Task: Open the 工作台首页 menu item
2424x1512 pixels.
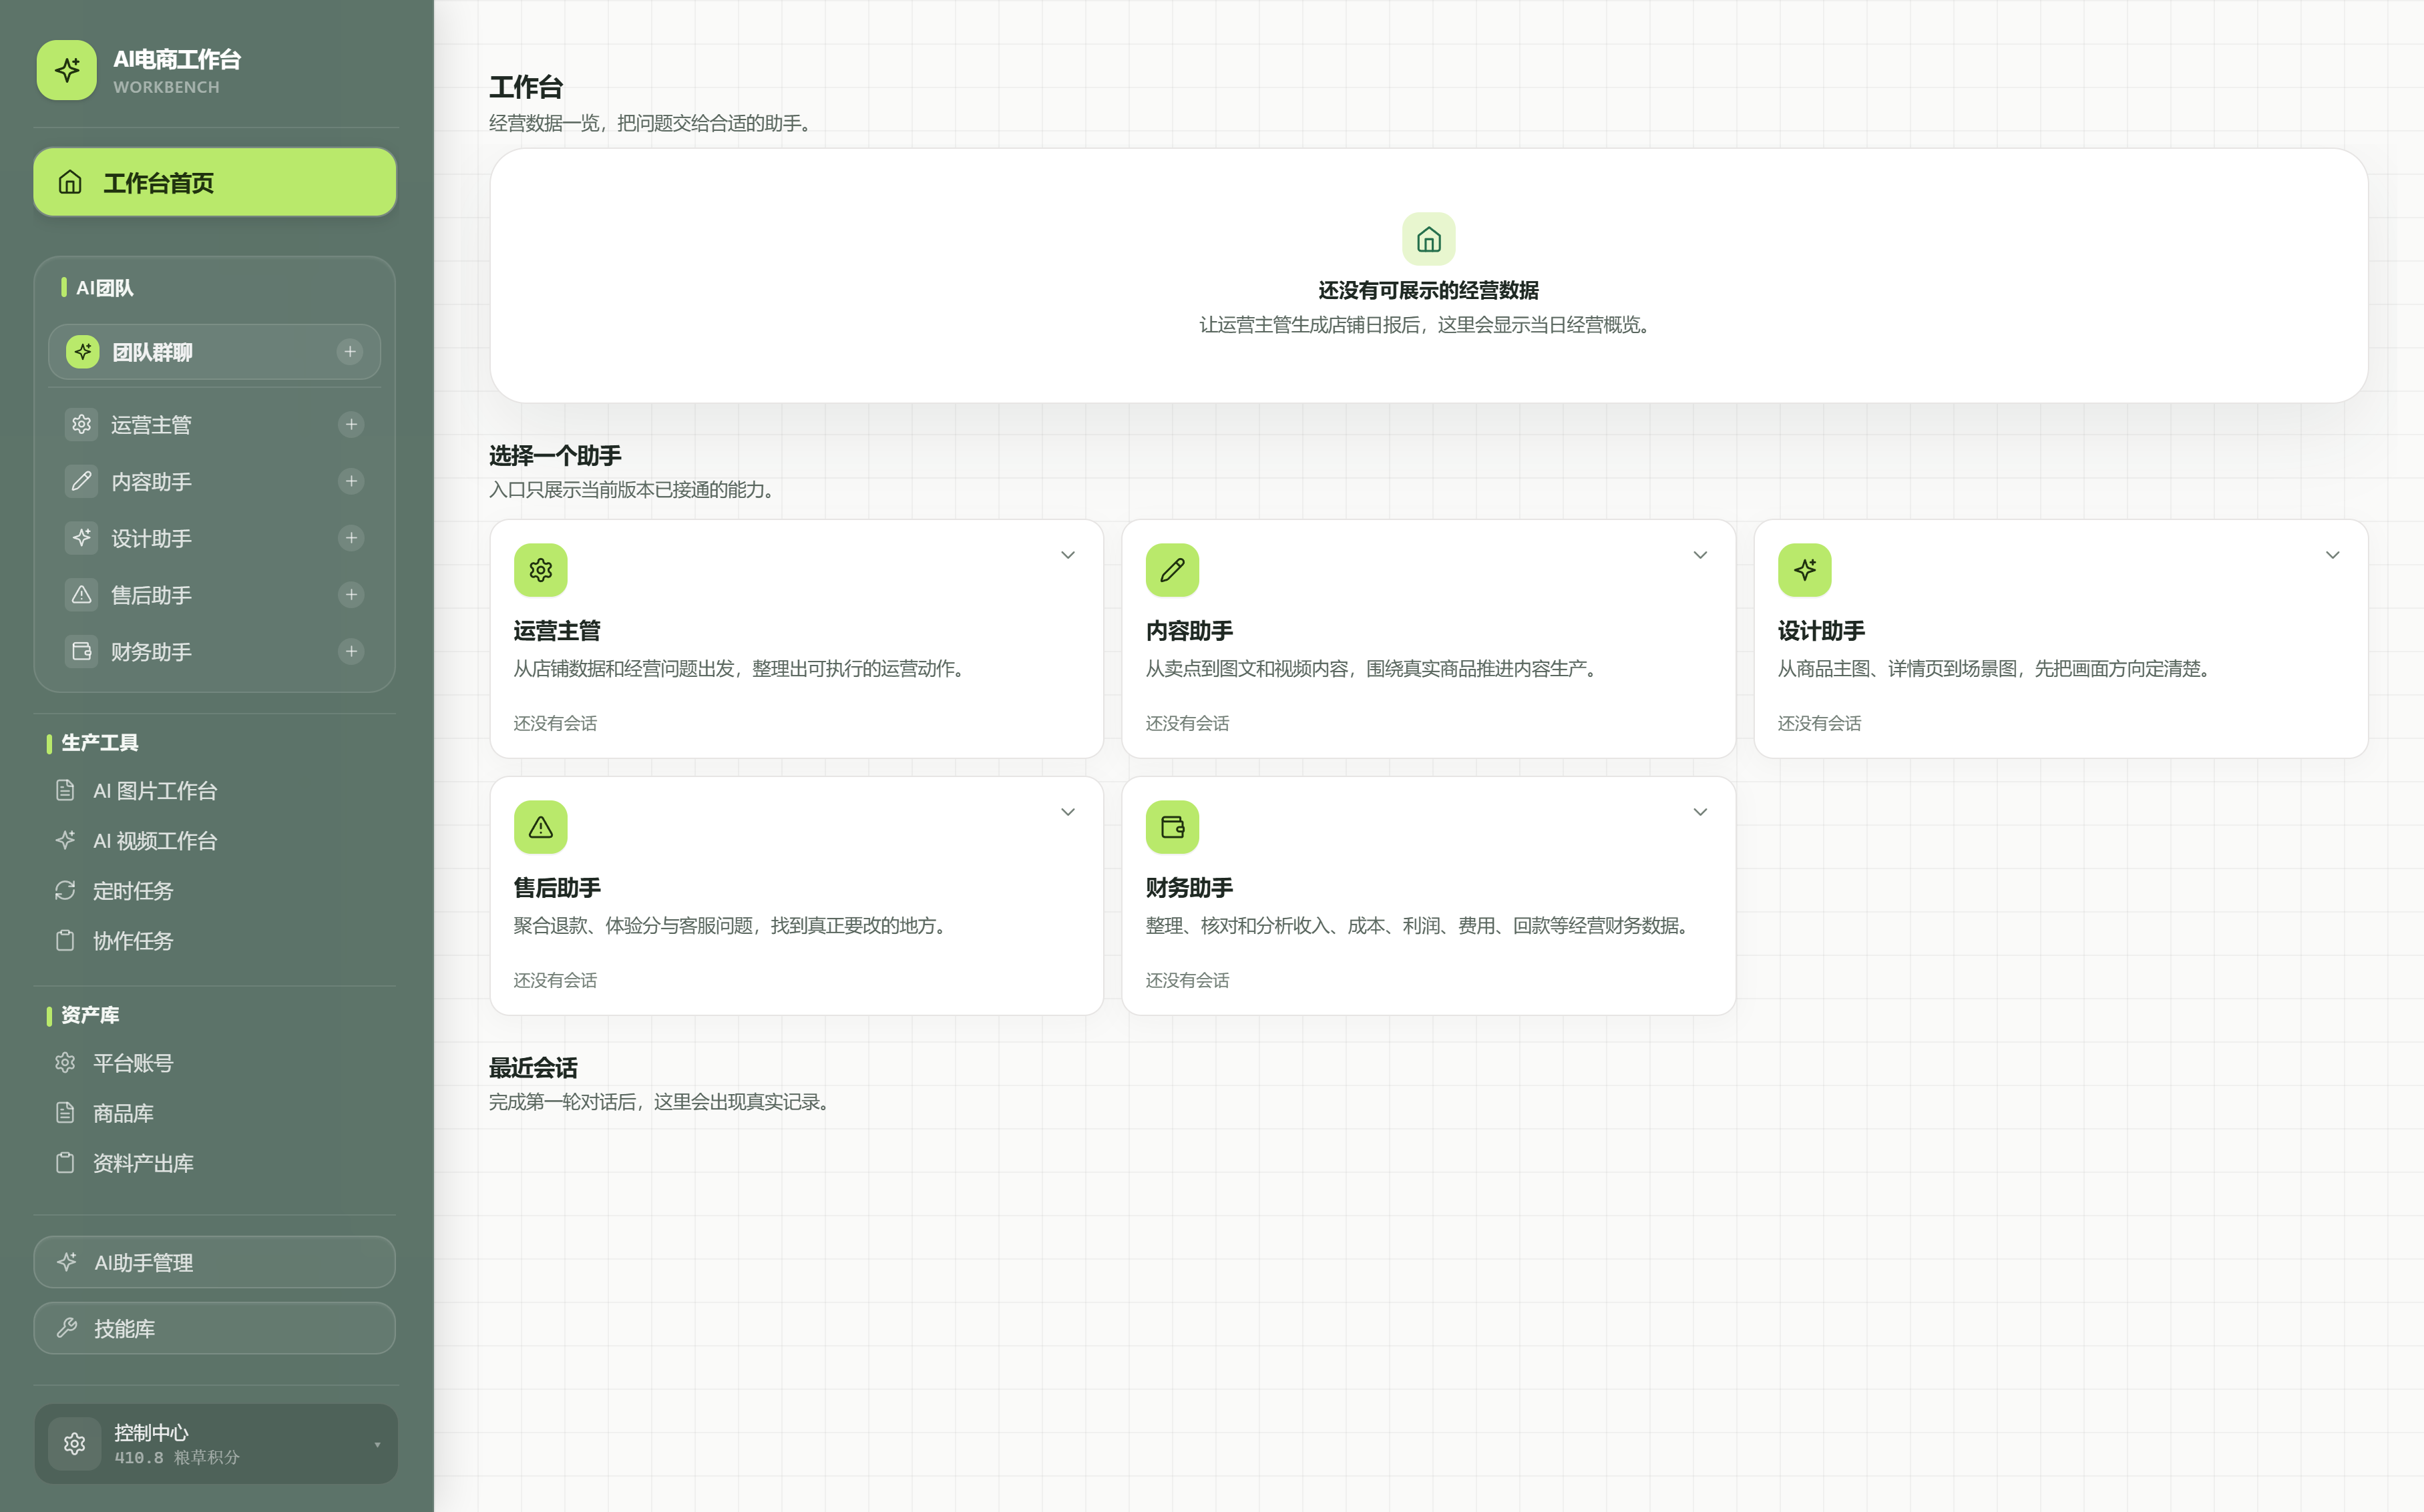Action: tap(215, 182)
